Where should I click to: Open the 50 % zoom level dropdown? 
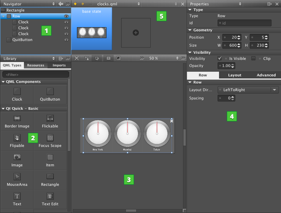pyautogui.click(x=163, y=58)
